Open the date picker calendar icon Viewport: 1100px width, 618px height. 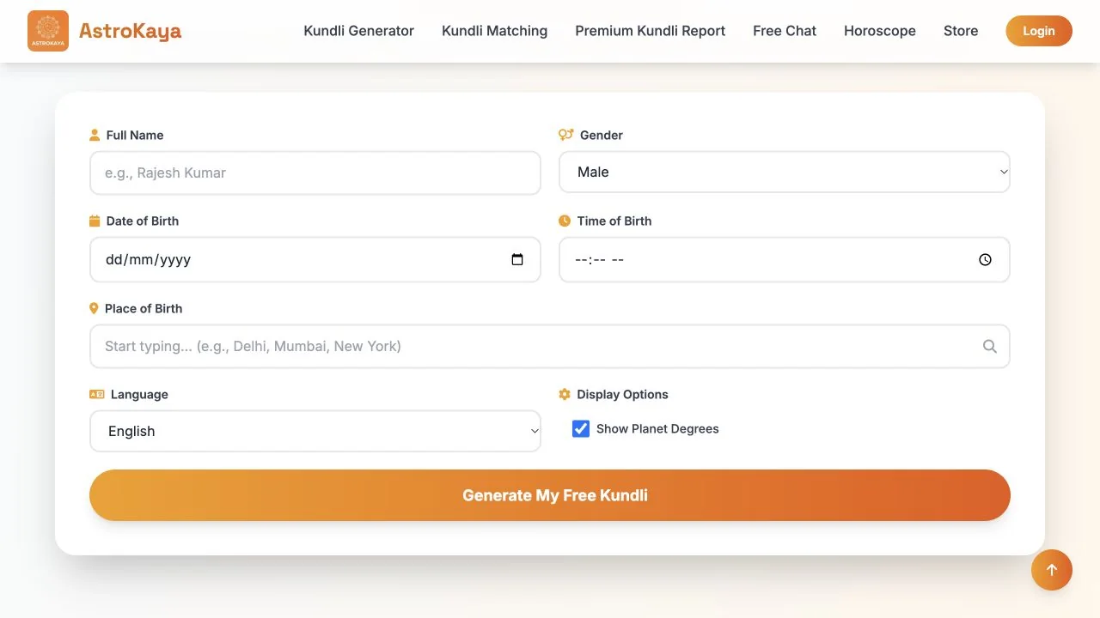click(x=517, y=259)
